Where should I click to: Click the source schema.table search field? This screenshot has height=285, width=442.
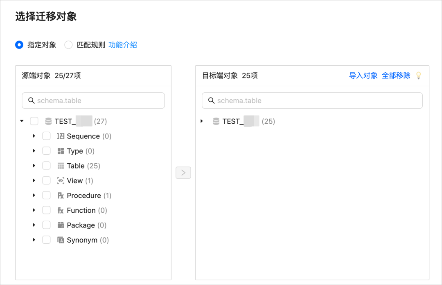click(93, 100)
